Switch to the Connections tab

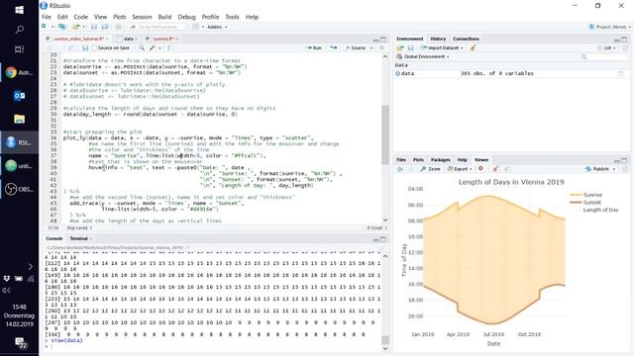[x=466, y=39]
